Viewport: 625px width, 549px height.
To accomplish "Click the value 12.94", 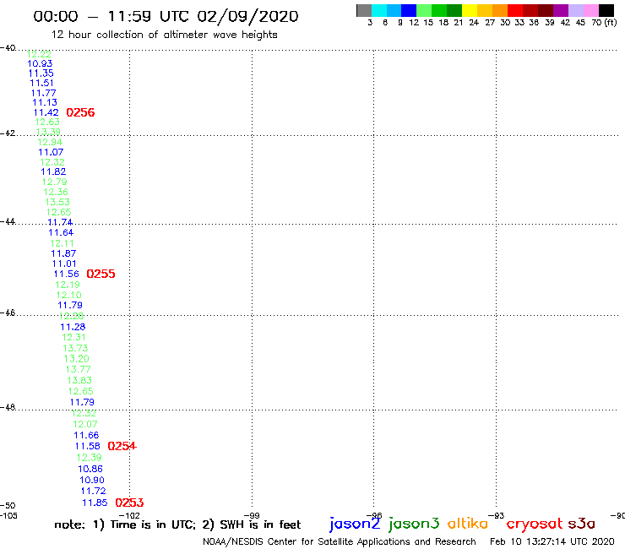I will click(50, 143).
